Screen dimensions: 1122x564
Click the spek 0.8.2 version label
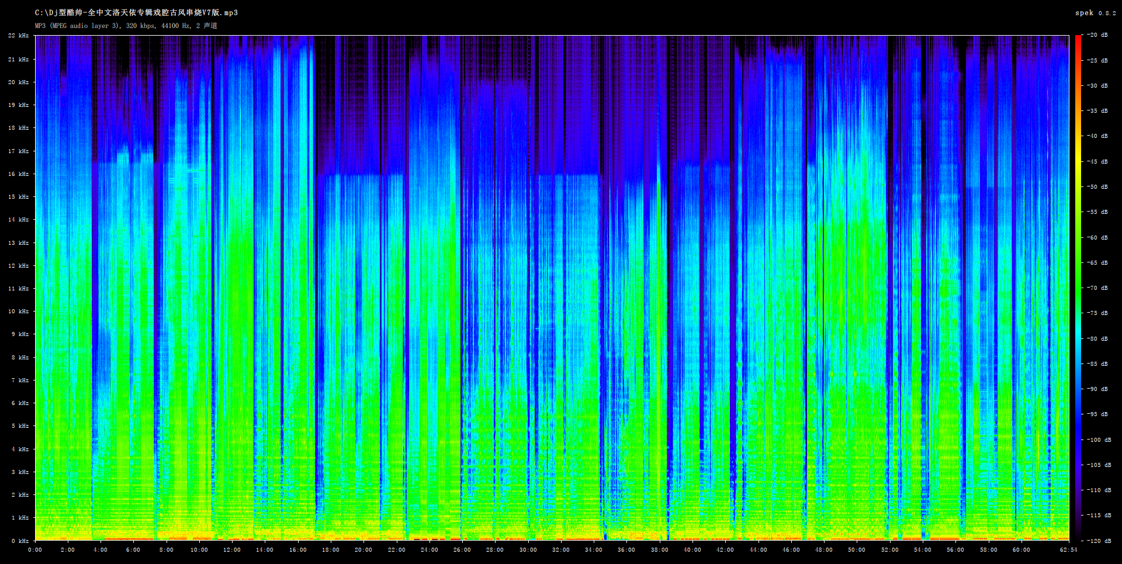coord(1095,13)
